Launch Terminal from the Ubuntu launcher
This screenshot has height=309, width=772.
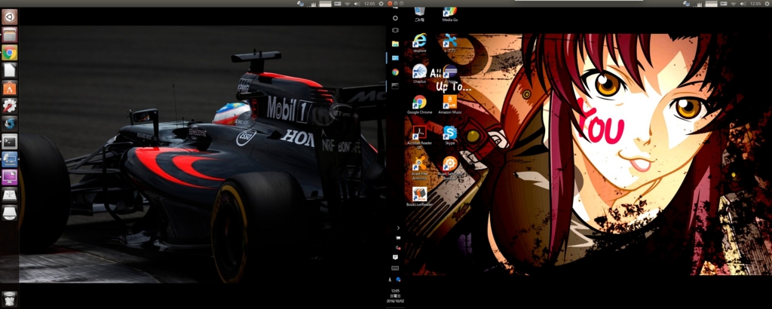click(9, 141)
